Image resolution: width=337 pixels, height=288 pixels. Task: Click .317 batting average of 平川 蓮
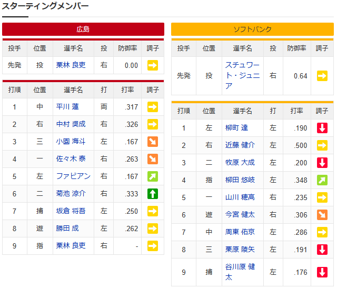(132, 107)
